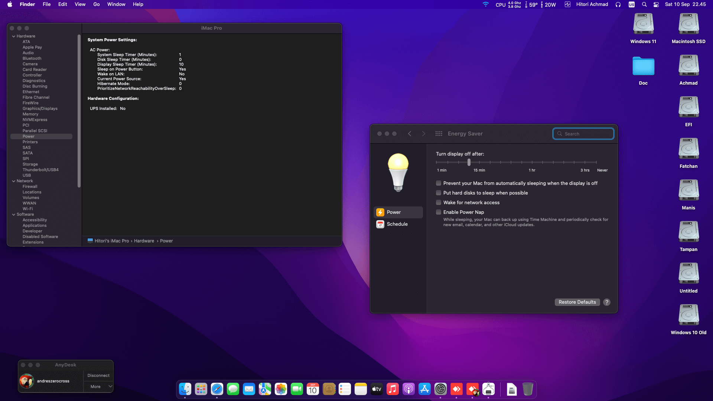Open Safari from the Dock
The width and height of the screenshot is (713, 401).
tap(217, 389)
